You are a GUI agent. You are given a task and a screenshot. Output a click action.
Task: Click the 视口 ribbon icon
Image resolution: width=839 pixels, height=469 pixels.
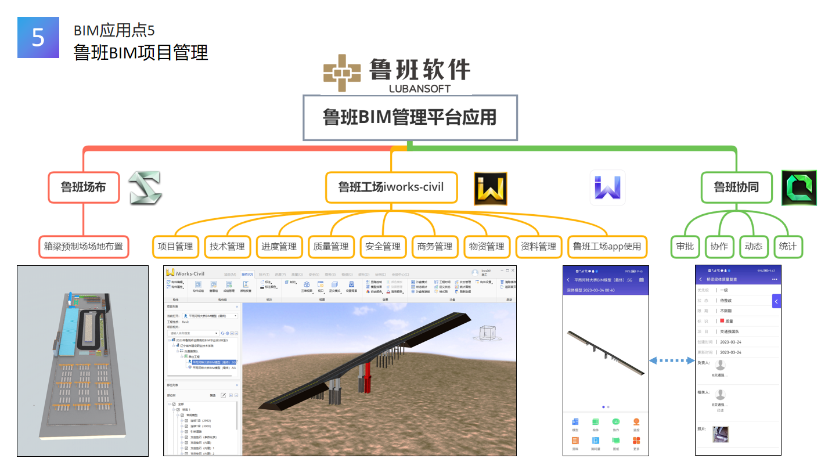pos(321,284)
